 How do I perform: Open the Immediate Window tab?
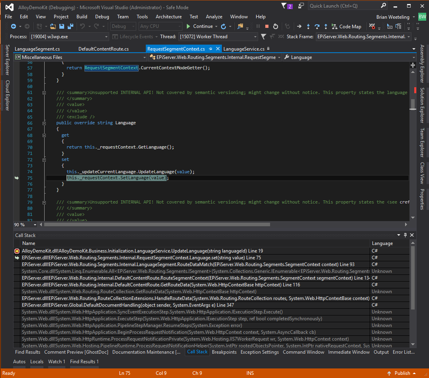tap(349, 352)
